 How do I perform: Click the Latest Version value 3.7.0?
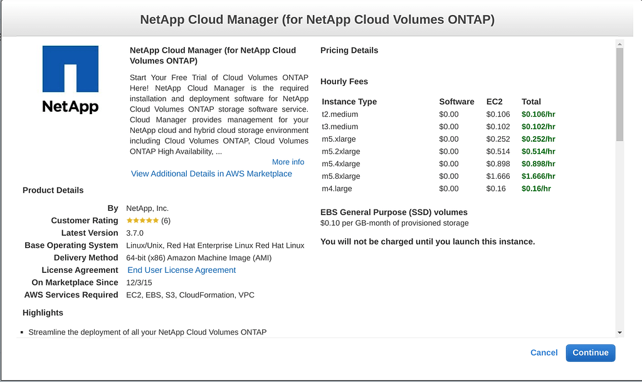[135, 233]
